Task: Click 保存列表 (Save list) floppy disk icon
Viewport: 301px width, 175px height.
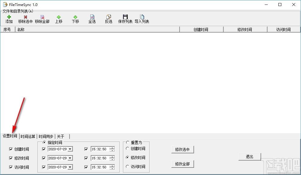Action: click(x=125, y=17)
